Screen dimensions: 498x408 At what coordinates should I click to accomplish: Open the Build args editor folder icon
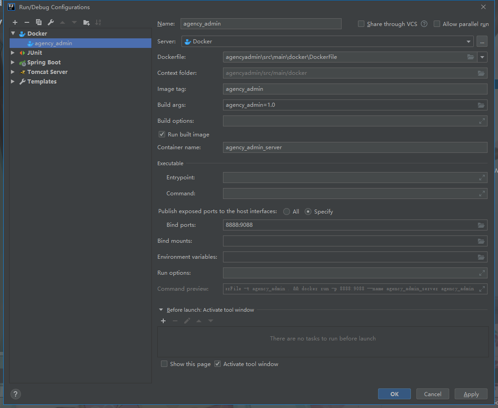[481, 105]
